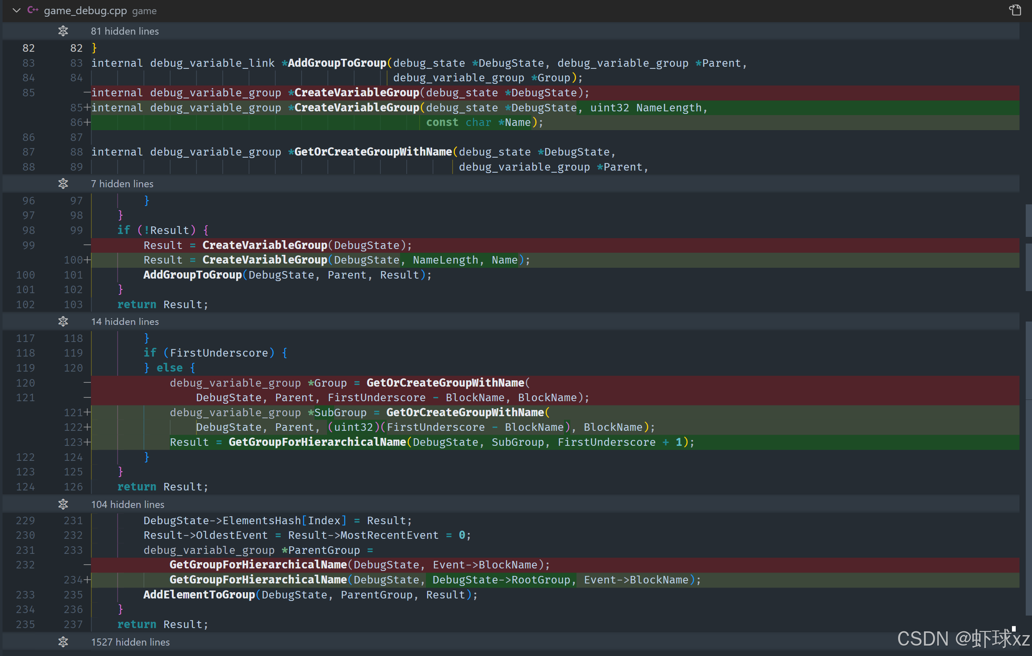This screenshot has height=656, width=1032.
Task: Click the game_debug.cpp file name
Action: click(85, 11)
